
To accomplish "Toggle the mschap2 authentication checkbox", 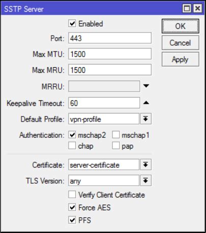I will (x=72, y=135).
